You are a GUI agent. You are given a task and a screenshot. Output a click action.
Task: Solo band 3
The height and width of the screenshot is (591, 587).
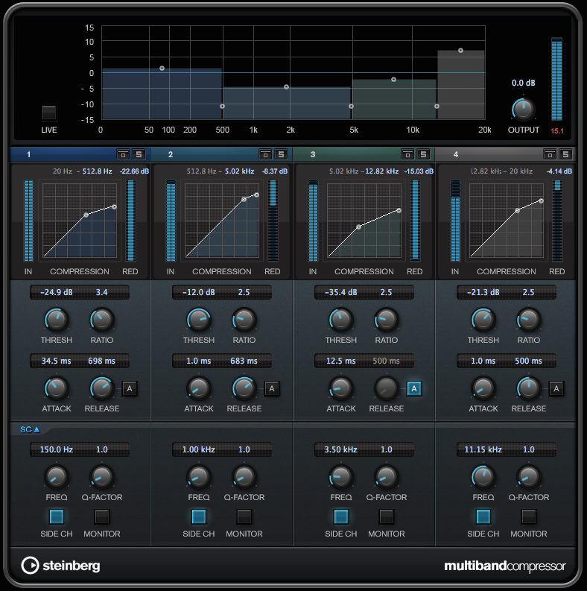click(x=423, y=154)
